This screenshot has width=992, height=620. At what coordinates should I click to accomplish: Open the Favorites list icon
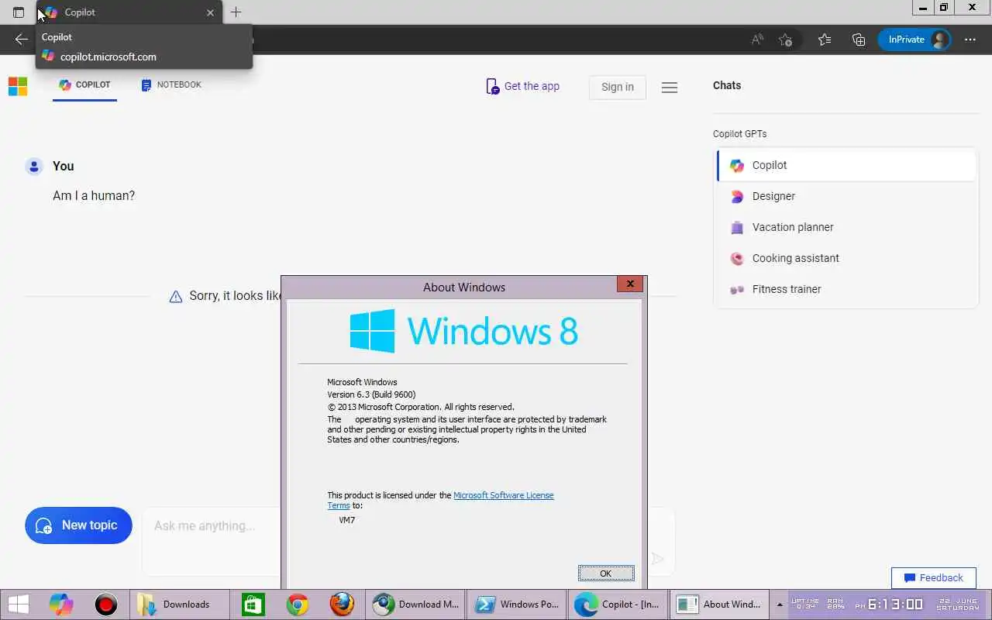pos(824,40)
